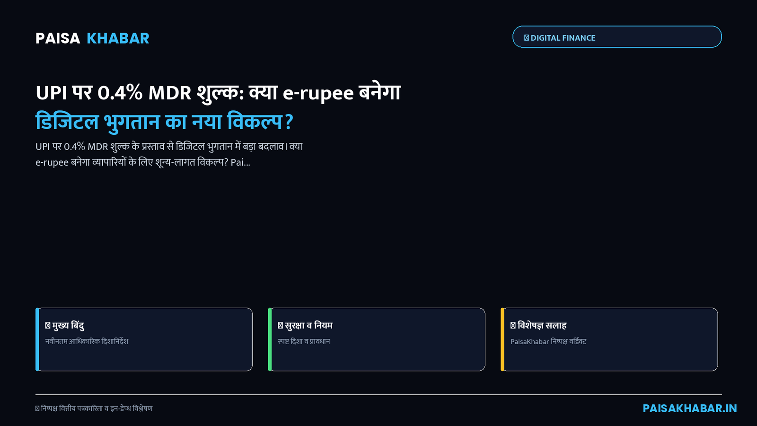757x426 pixels.
Task: Open the विशेषज्ञ सलाह card
Action: click(609, 339)
